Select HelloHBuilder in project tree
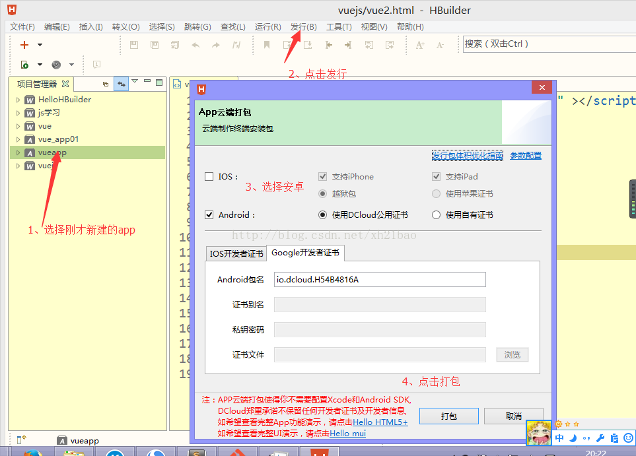 65,99
